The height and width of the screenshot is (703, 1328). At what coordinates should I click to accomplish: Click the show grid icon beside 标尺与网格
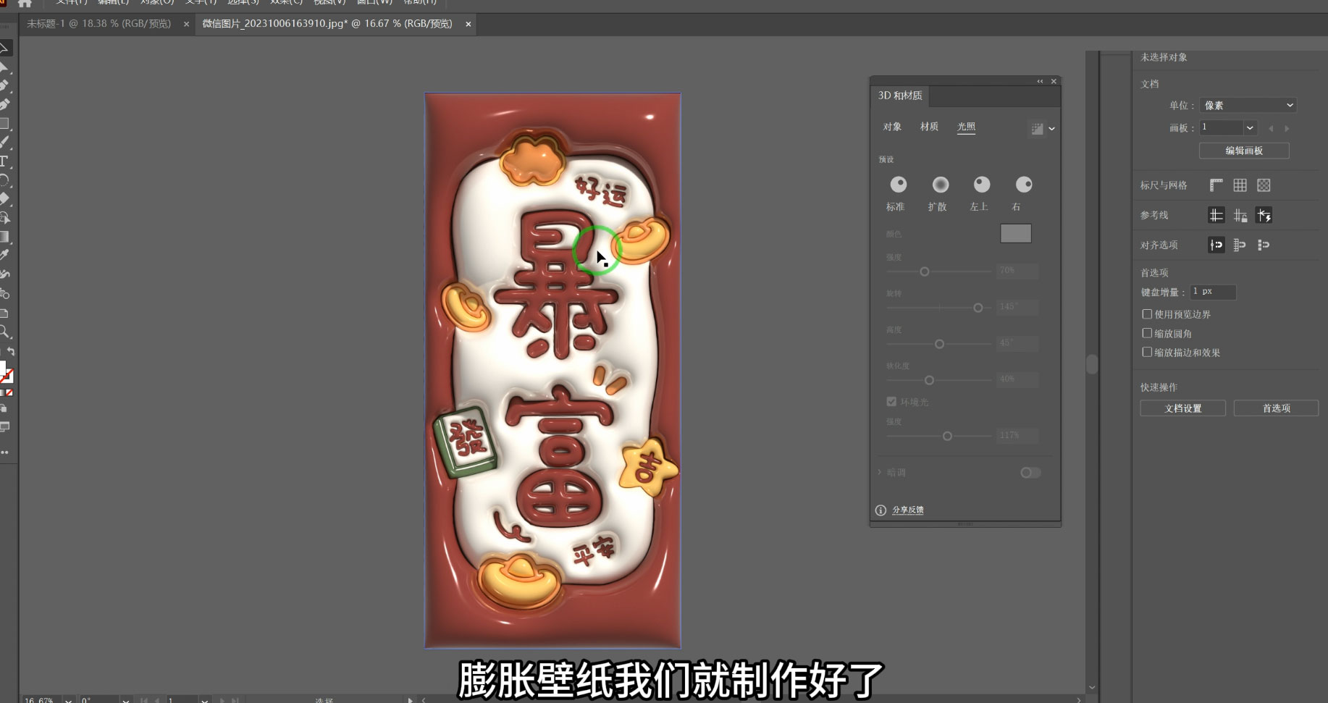tap(1240, 185)
